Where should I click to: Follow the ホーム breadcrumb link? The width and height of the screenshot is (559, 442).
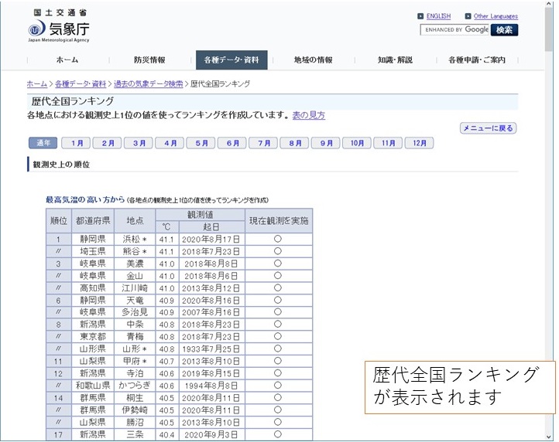pyautogui.click(x=37, y=84)
